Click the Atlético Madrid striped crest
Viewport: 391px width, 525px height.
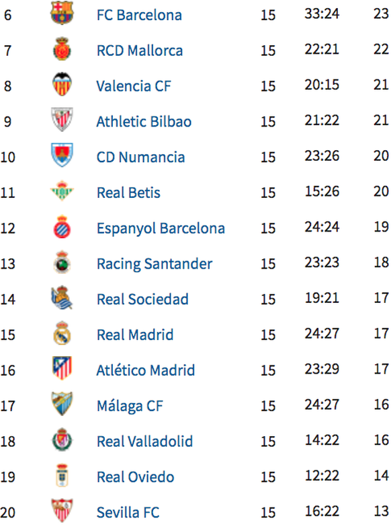point(62,368)
